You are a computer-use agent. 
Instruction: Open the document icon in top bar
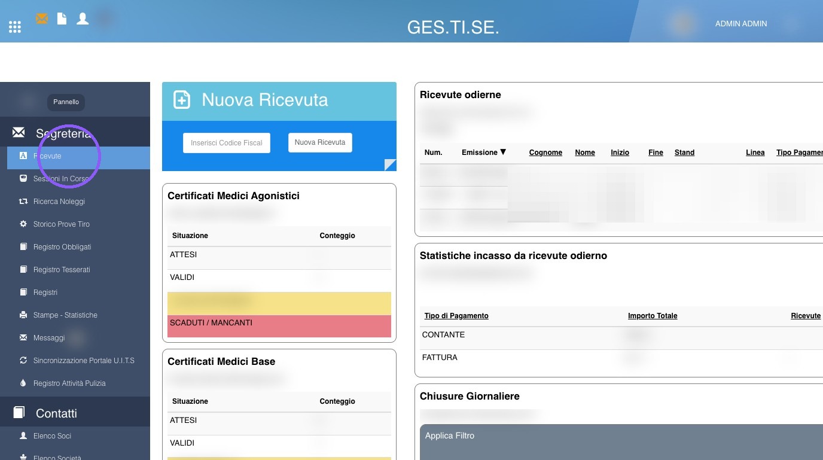[62, 19]
